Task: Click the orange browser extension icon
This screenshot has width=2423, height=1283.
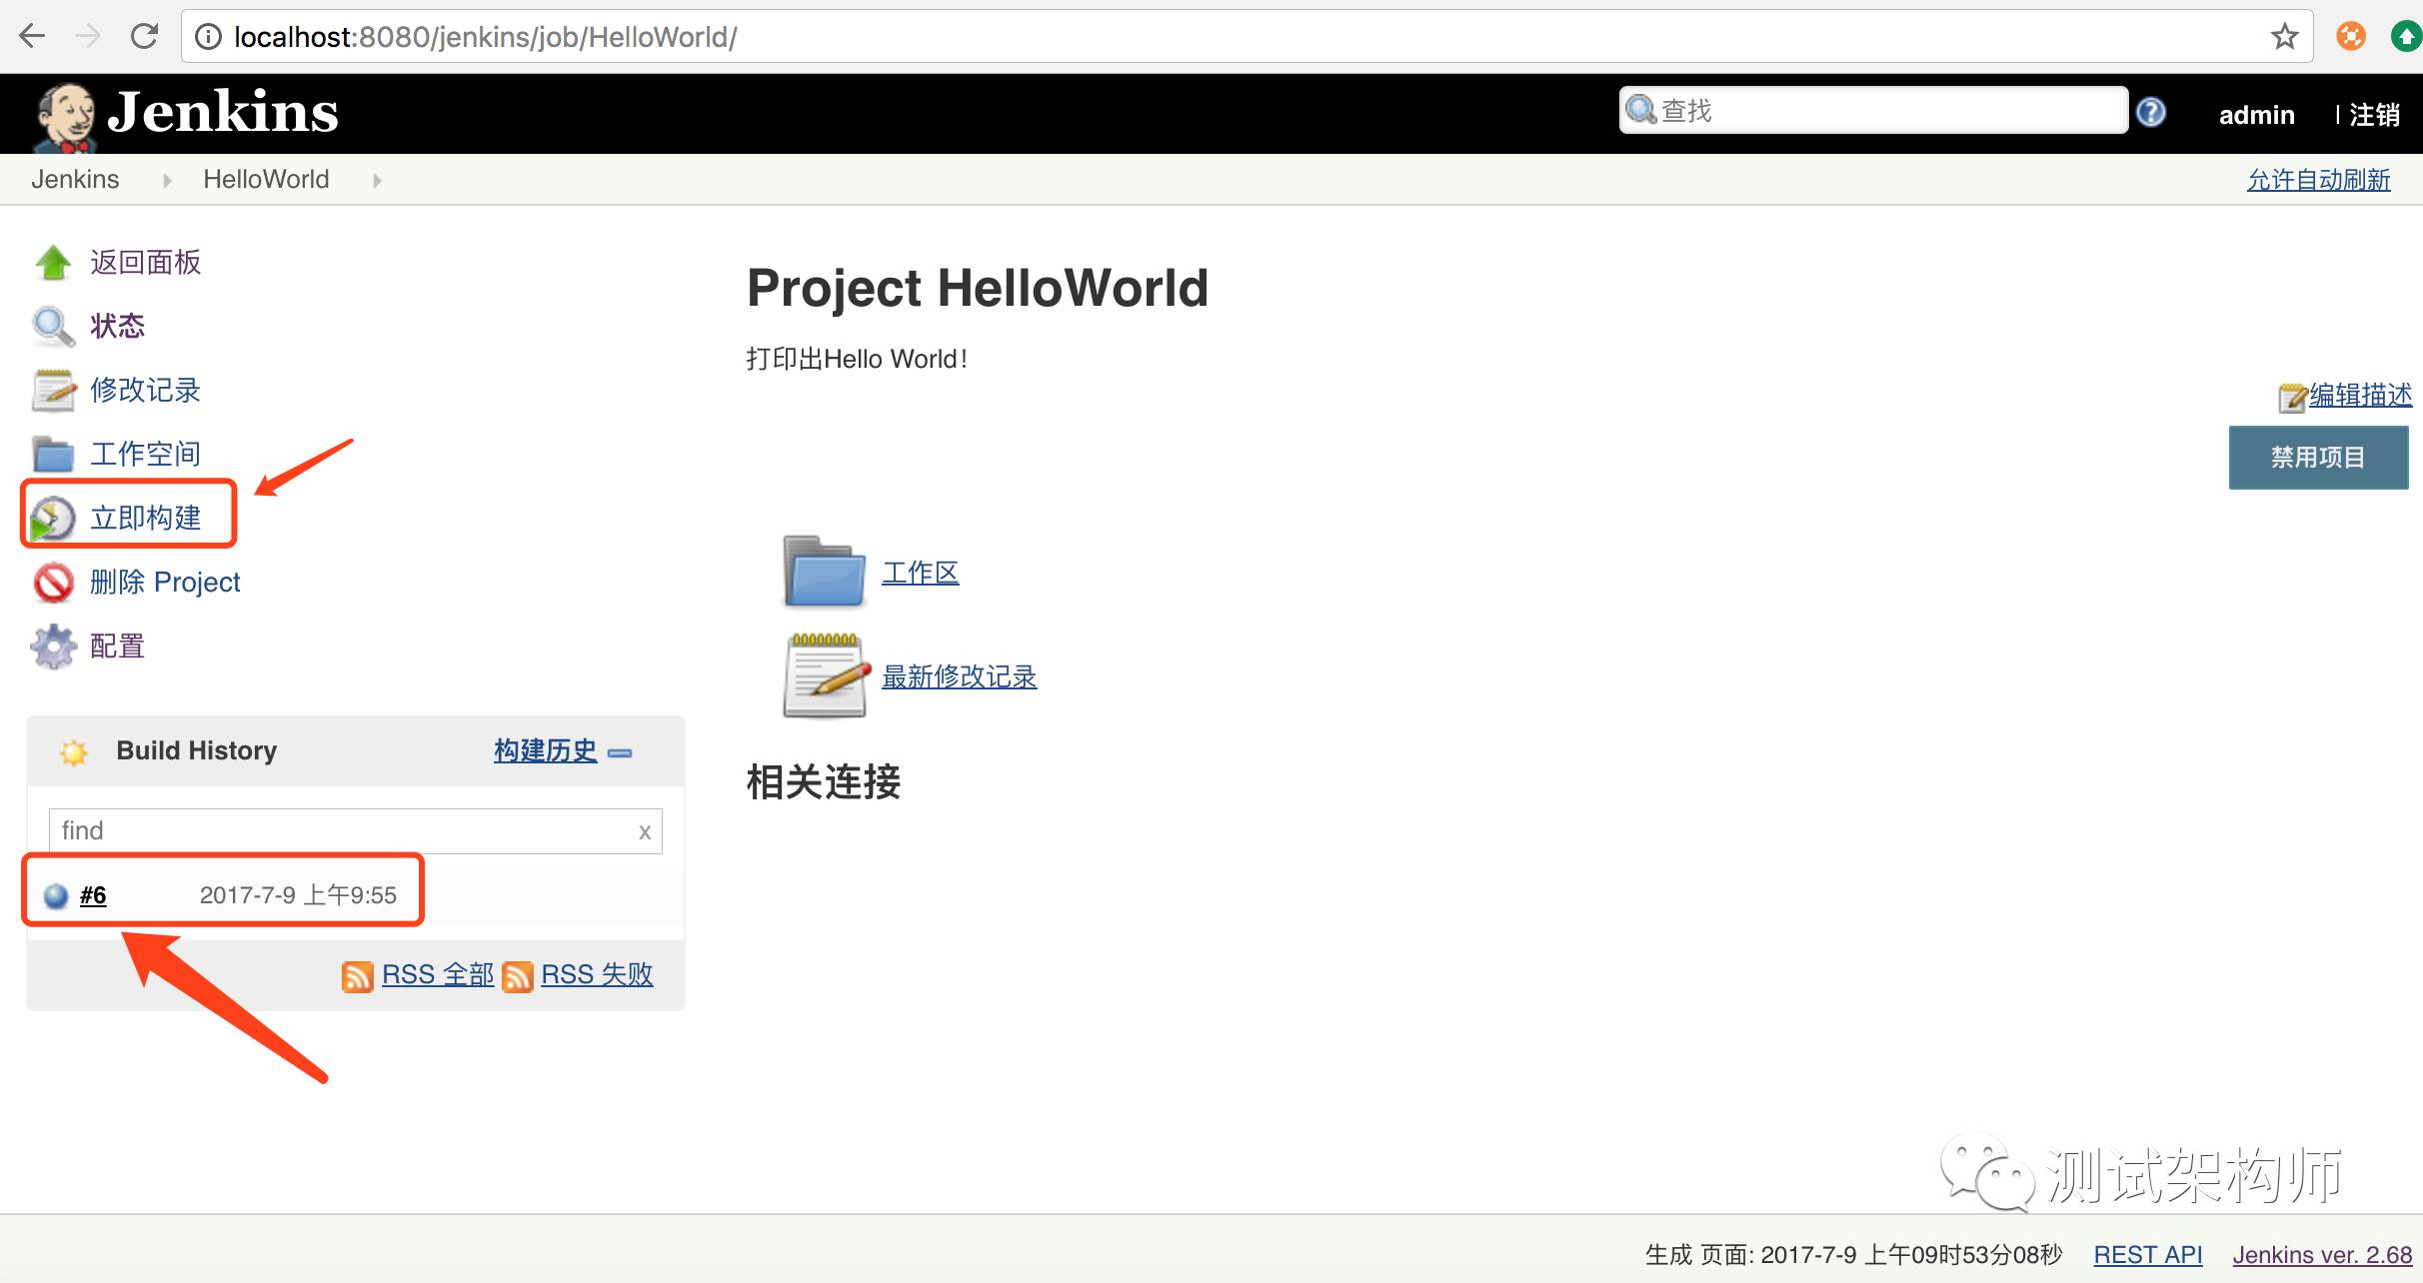Action: 2351,37
